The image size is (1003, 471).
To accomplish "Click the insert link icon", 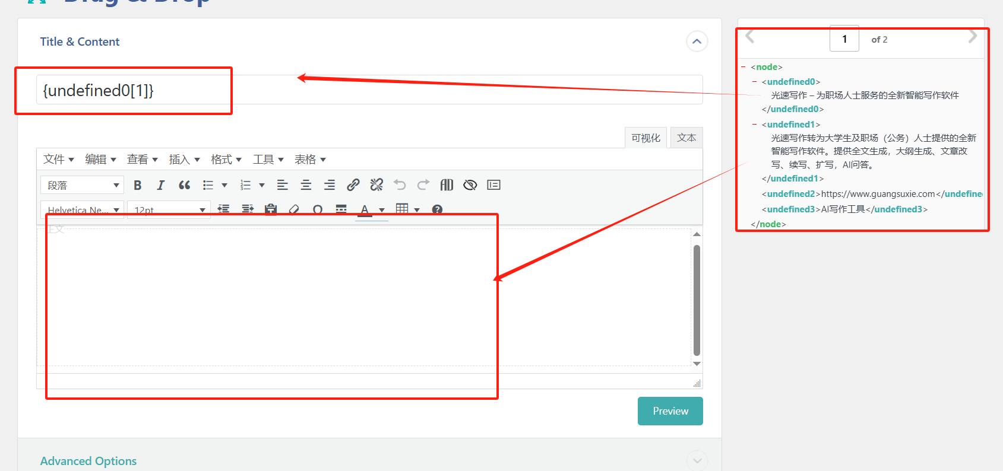I will tap(353, 185).
